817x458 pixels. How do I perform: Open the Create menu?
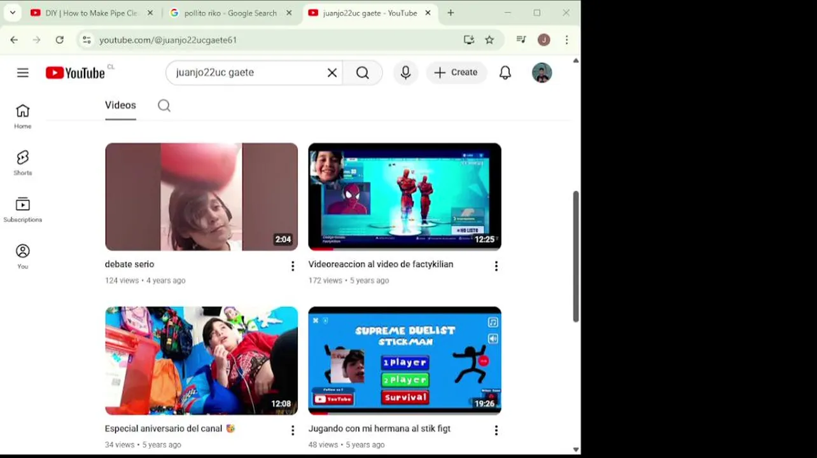point(456,73)
